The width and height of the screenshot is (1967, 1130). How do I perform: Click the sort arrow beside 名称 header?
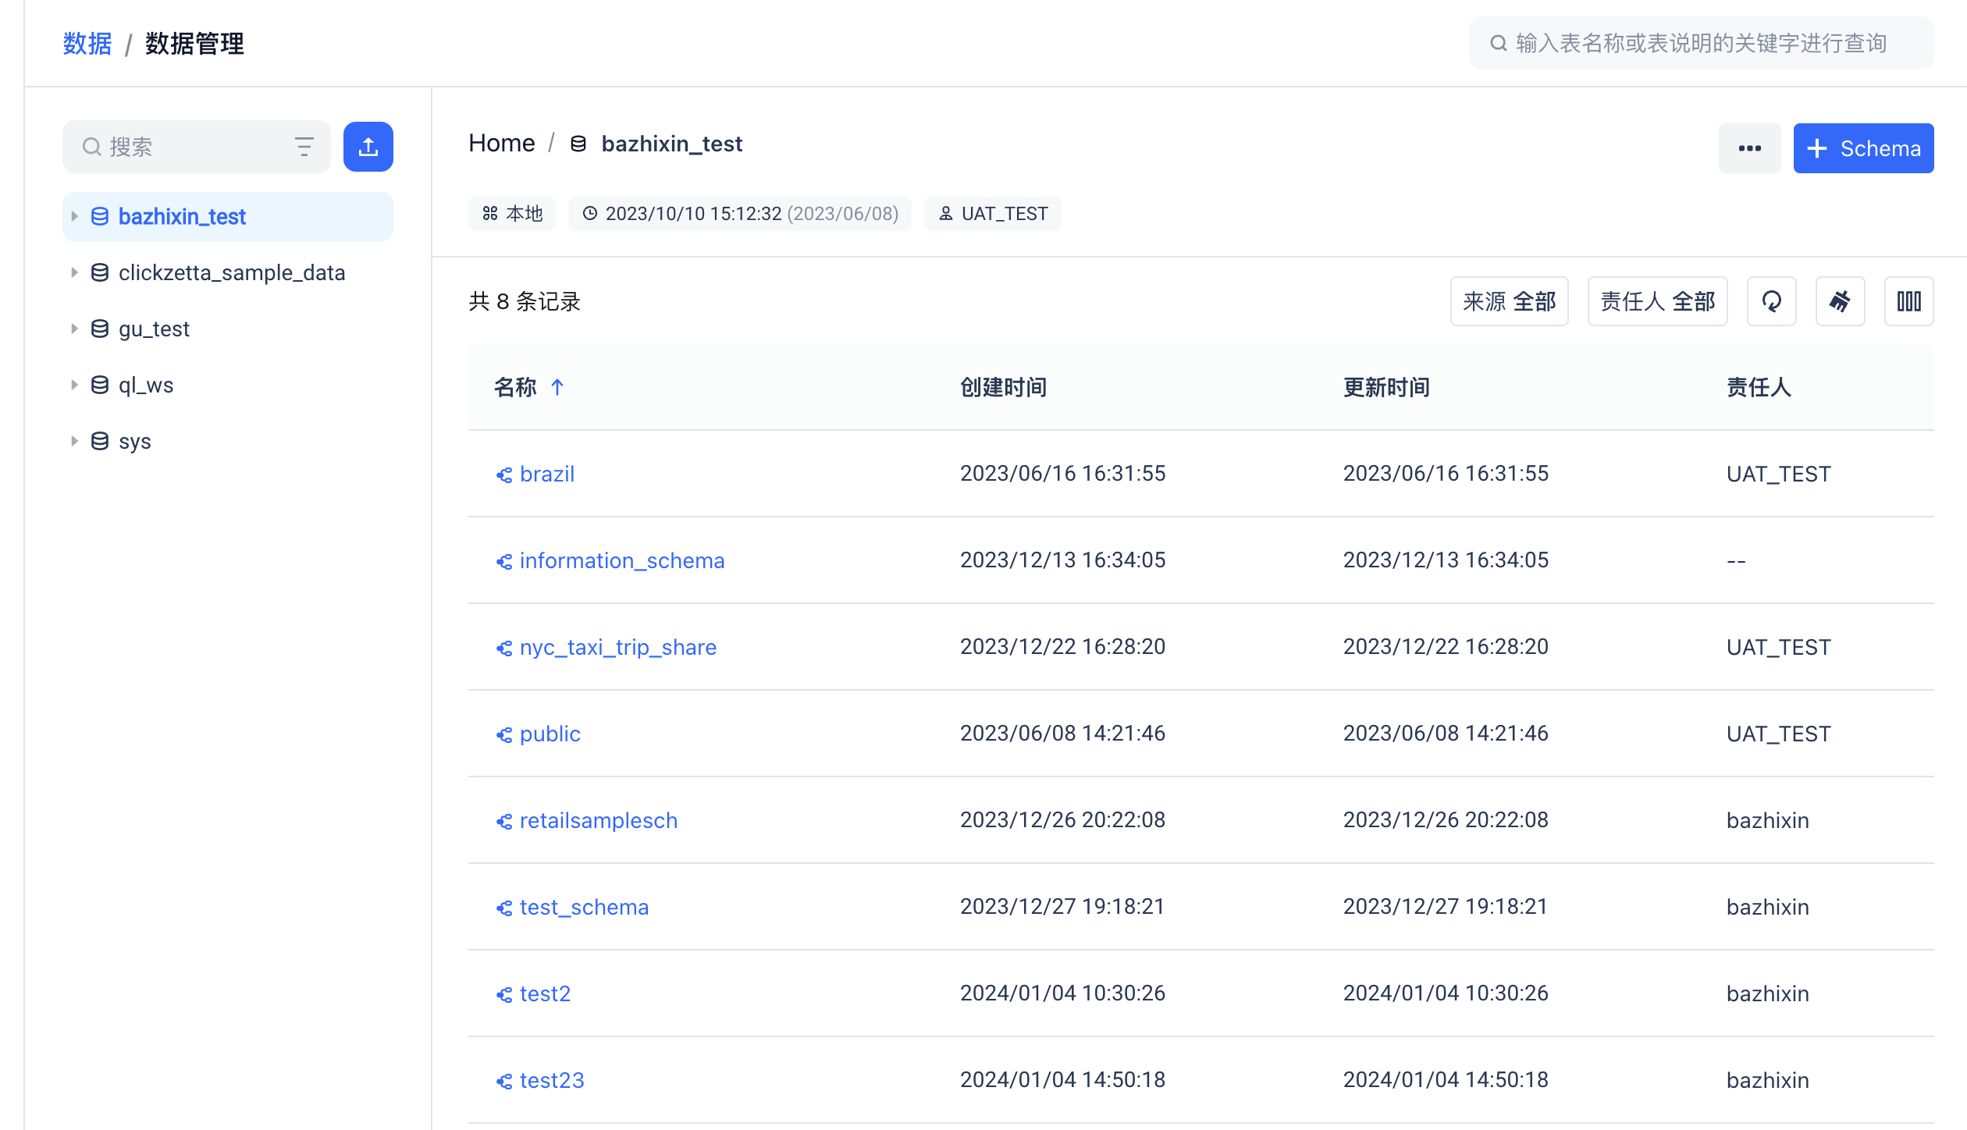[557, 387]
